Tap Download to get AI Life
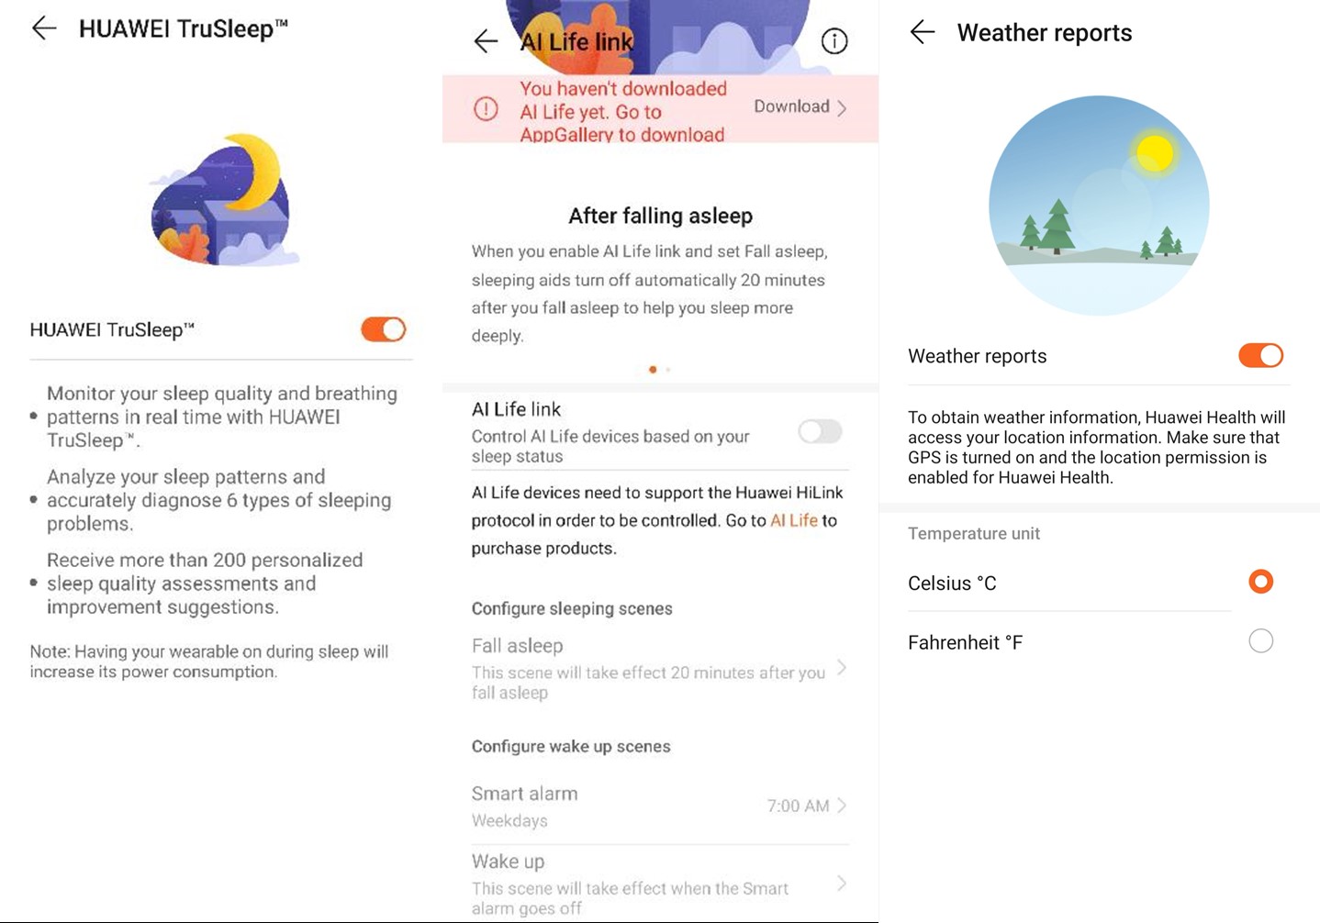The width and height of the screenshot is (1320, 923). pyautogui.click(x=800, y=106)
